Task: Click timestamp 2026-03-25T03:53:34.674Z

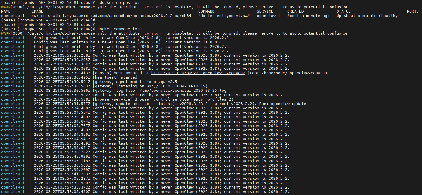Action: click(x=62, y=121)
